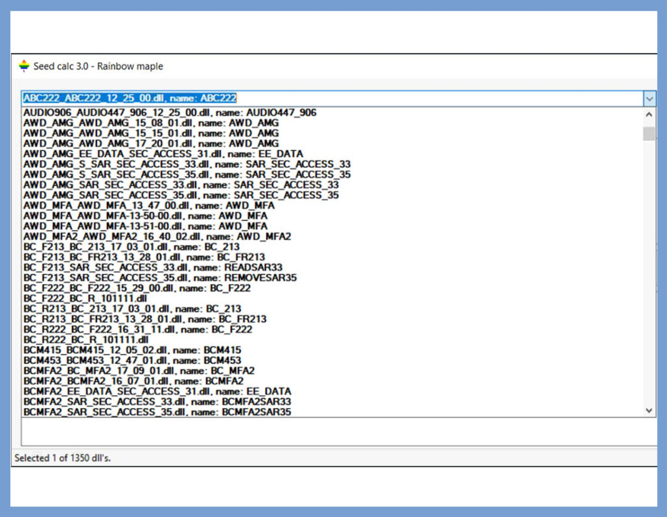Select AUDIO906_AUDIO447_906_12_25_00.dll from the list

(x=170, y=113)
